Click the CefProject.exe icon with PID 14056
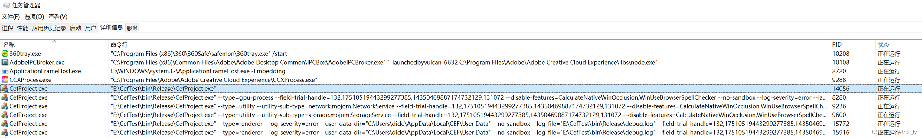The height and width of the screenshot is (138, 922). tap(5, 89)
